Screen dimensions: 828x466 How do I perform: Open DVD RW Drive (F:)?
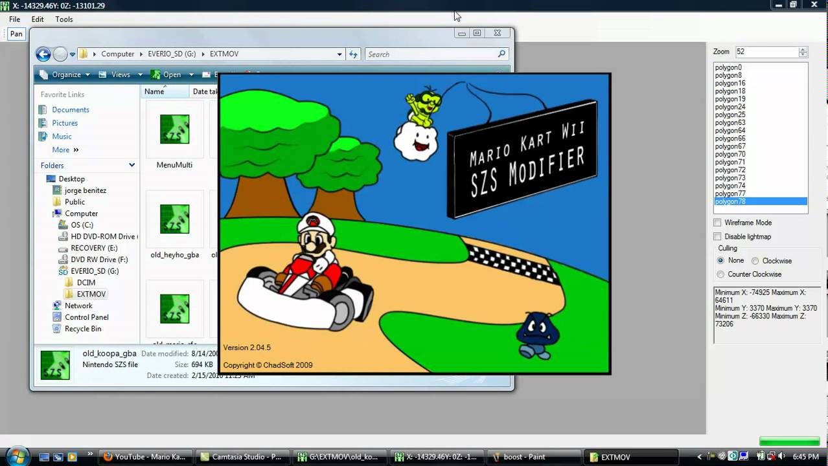coord(99,260)
